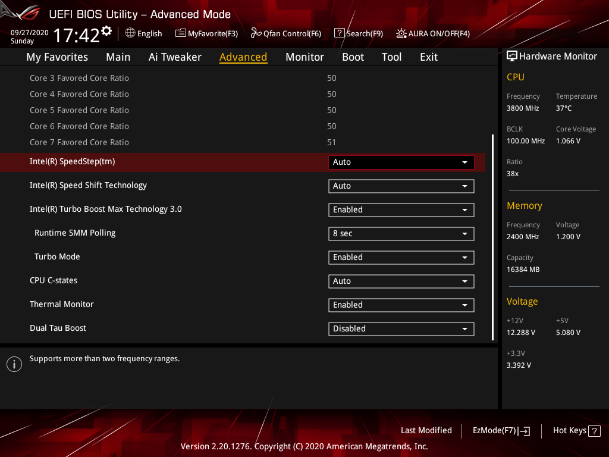Click memory frequency 2400 MHz
The height and width of the screenshot is (457, 609).
coord(523,237)
